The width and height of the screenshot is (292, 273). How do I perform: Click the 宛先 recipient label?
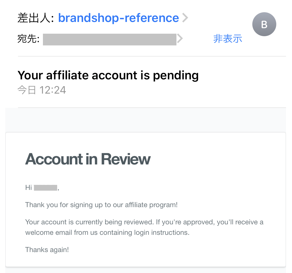[28, 39]
